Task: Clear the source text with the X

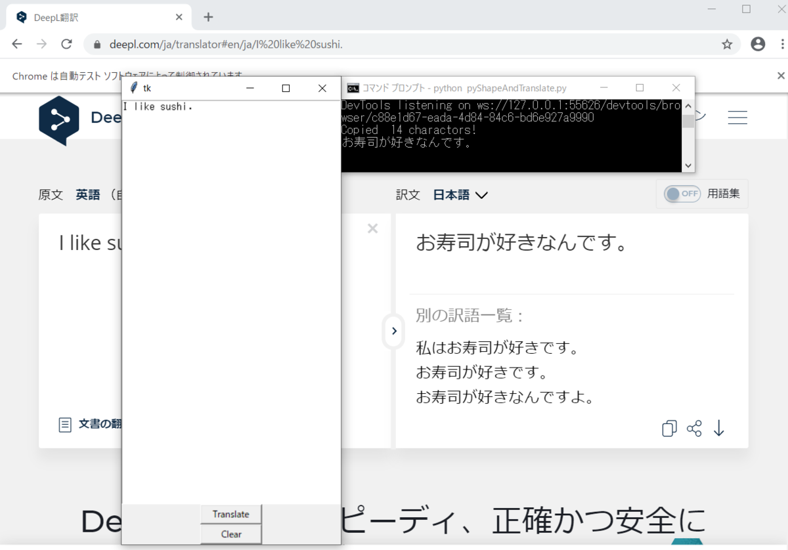Action: tap(372, 228)
